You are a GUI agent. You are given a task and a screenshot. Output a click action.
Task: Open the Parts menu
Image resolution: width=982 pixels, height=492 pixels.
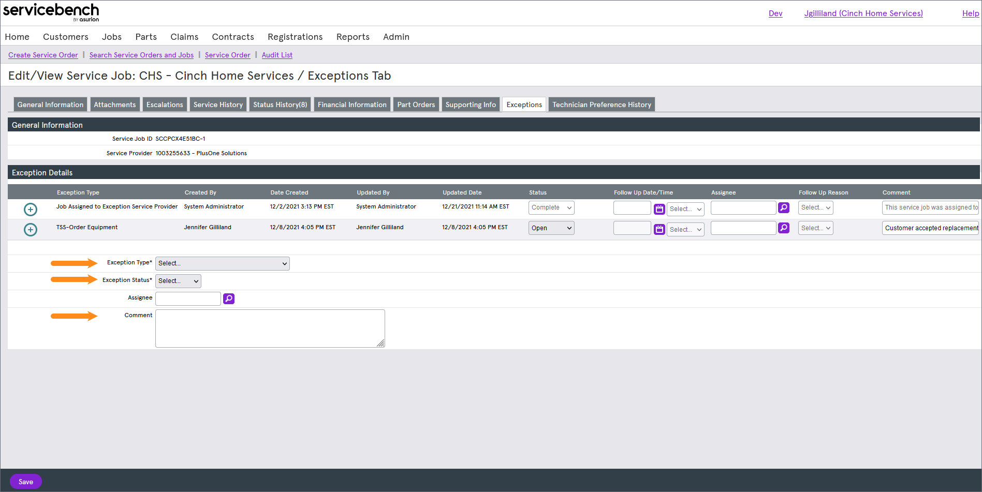[x=146, y=37]
